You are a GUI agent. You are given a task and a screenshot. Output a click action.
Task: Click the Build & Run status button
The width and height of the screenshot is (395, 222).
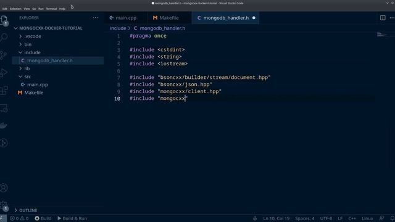72,218
